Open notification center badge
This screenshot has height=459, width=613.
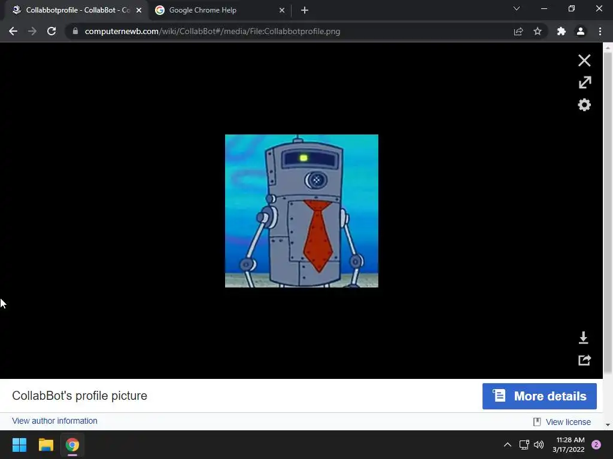click(596, 445)
